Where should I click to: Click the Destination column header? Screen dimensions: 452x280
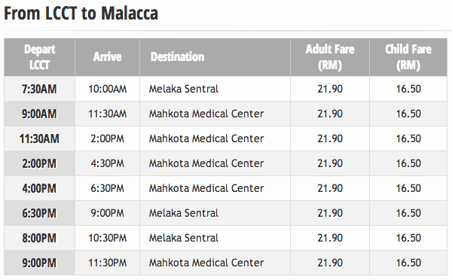click(x=215, y=57)
